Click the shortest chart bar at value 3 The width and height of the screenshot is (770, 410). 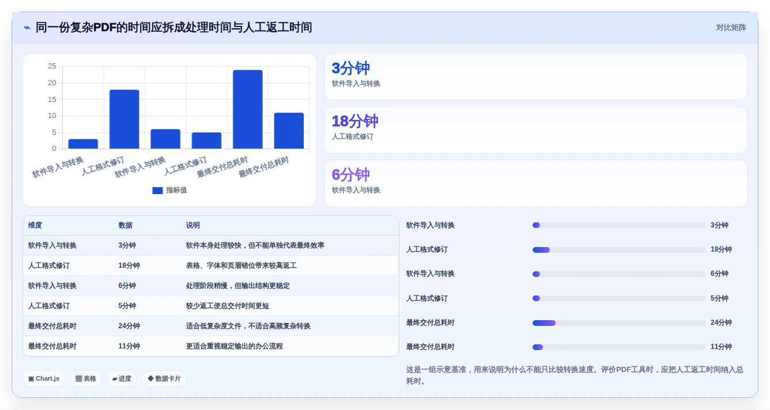point(83,144)
